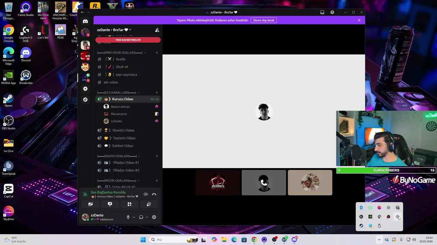
Task: Open Discord user settings gear
Action: click(154, 217)
